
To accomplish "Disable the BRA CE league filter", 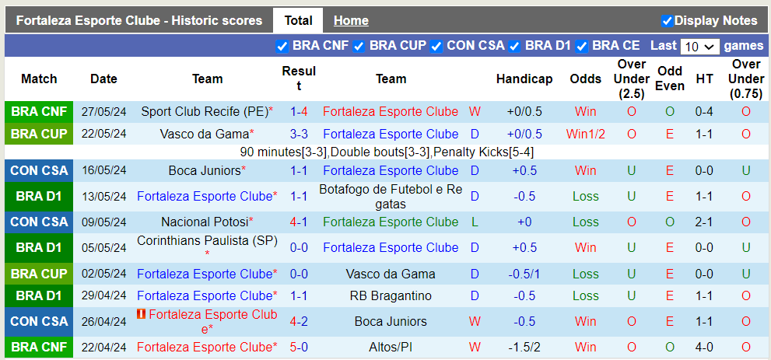I will tap(582, 46).
